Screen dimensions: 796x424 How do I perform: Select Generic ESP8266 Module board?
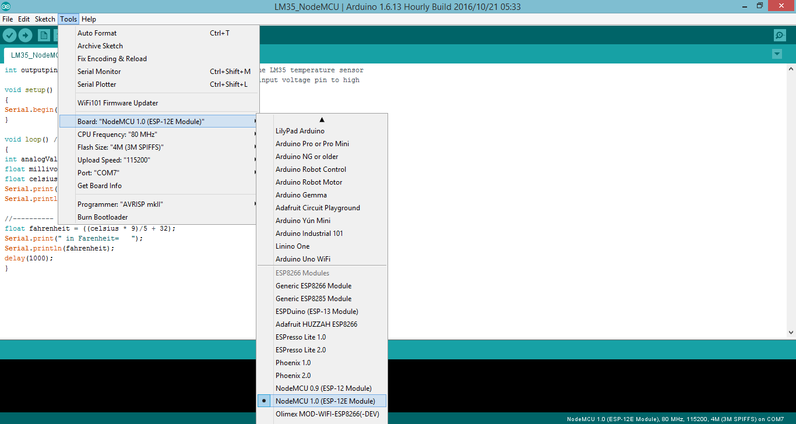[322, 286]
